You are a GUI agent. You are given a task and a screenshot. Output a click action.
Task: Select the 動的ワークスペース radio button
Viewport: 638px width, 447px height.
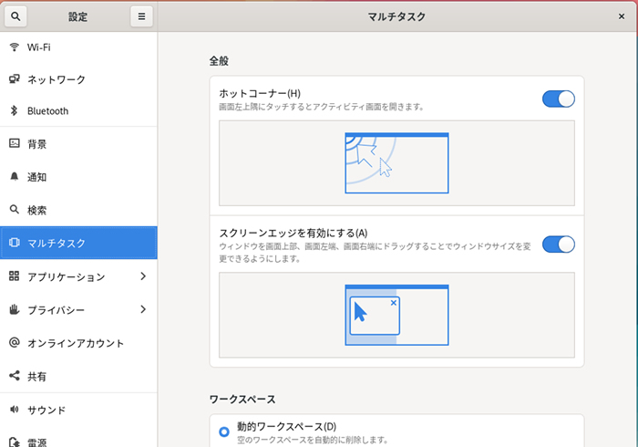[x=224, y=431]
